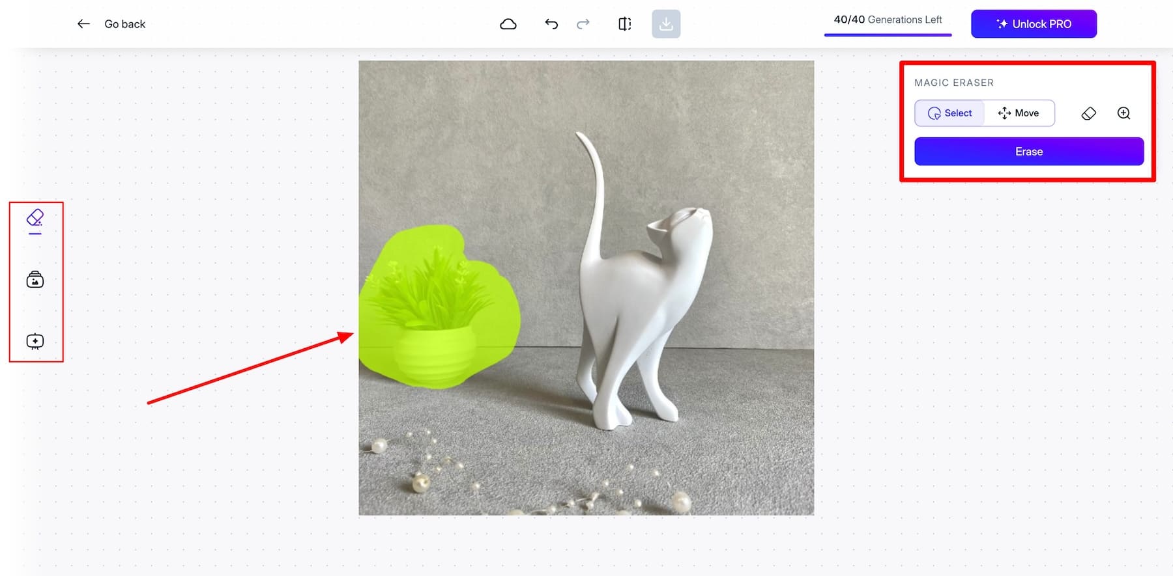Open the AI generate tool in sidebar
The width and height of the screenshot is (1173, 576).
click(35, 342)
